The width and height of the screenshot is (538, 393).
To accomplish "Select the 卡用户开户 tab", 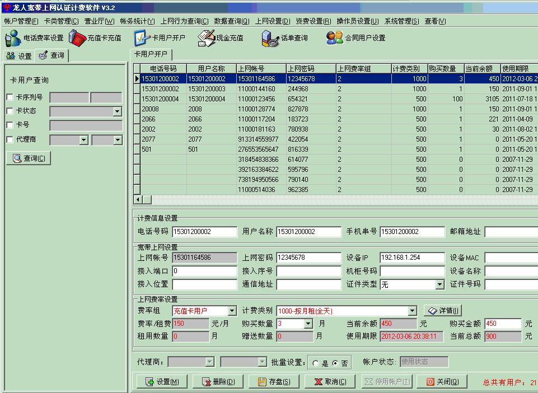I will tap(151, 54).
